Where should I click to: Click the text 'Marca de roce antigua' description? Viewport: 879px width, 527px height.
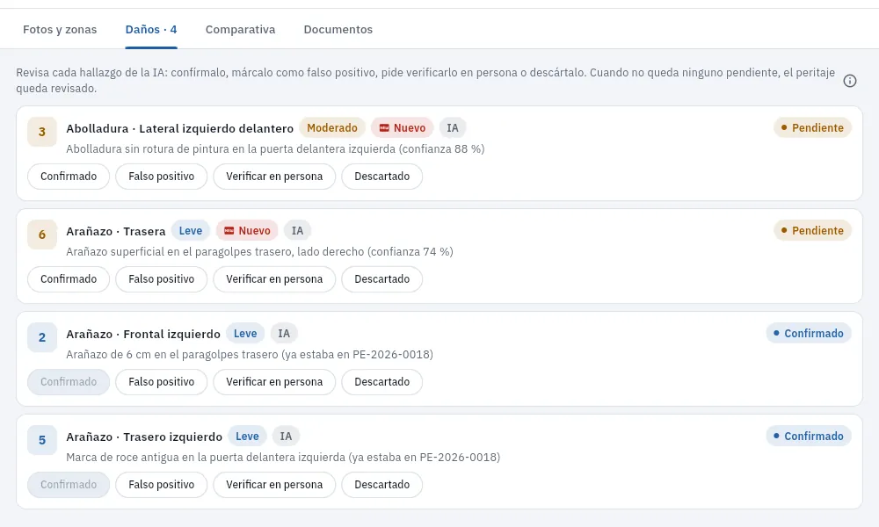pyautogui.click(x=283, y=458)
